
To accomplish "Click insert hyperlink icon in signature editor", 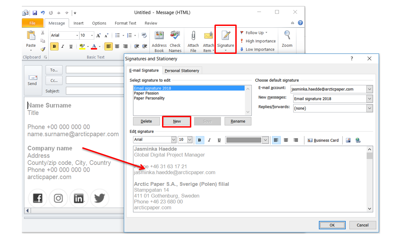I will (x=358, y=140).
